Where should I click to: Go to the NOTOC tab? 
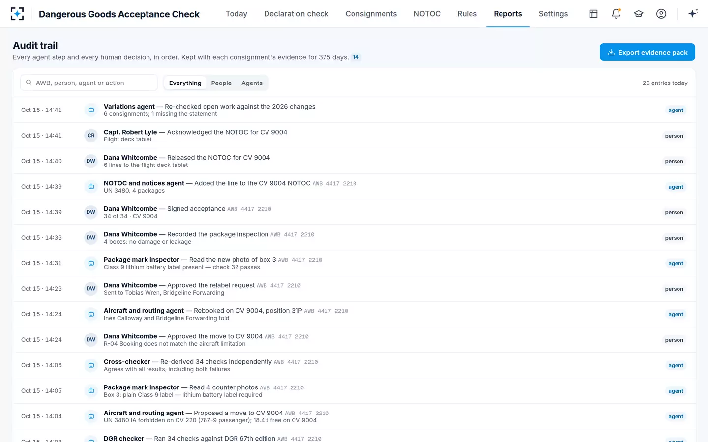tap(427, 14)
